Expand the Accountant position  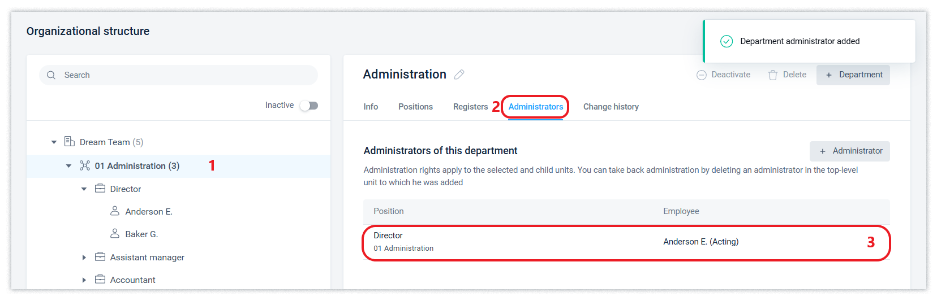(x=84, y=280)
